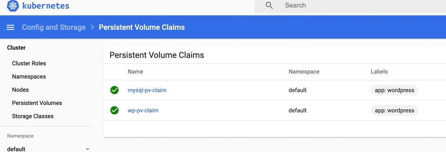Click the search magnifier icon
The image size is (446, 152).
click(x=269, y=5)
